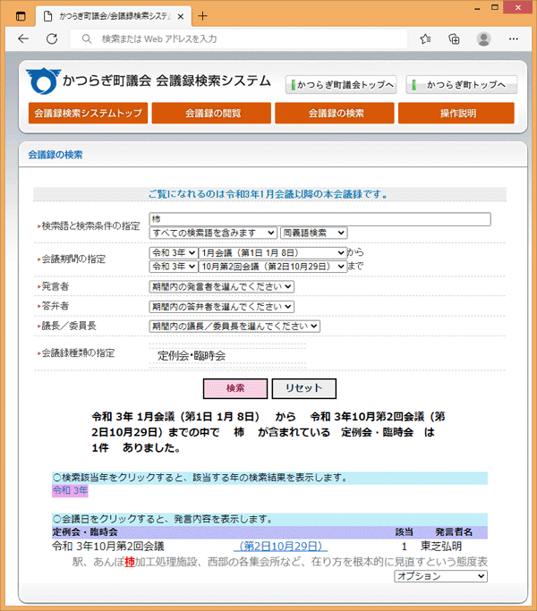Open 会議録検索システムトップ menu
Image resolution: width=537 pixels, height=611 pixels.
pos(88,113)
